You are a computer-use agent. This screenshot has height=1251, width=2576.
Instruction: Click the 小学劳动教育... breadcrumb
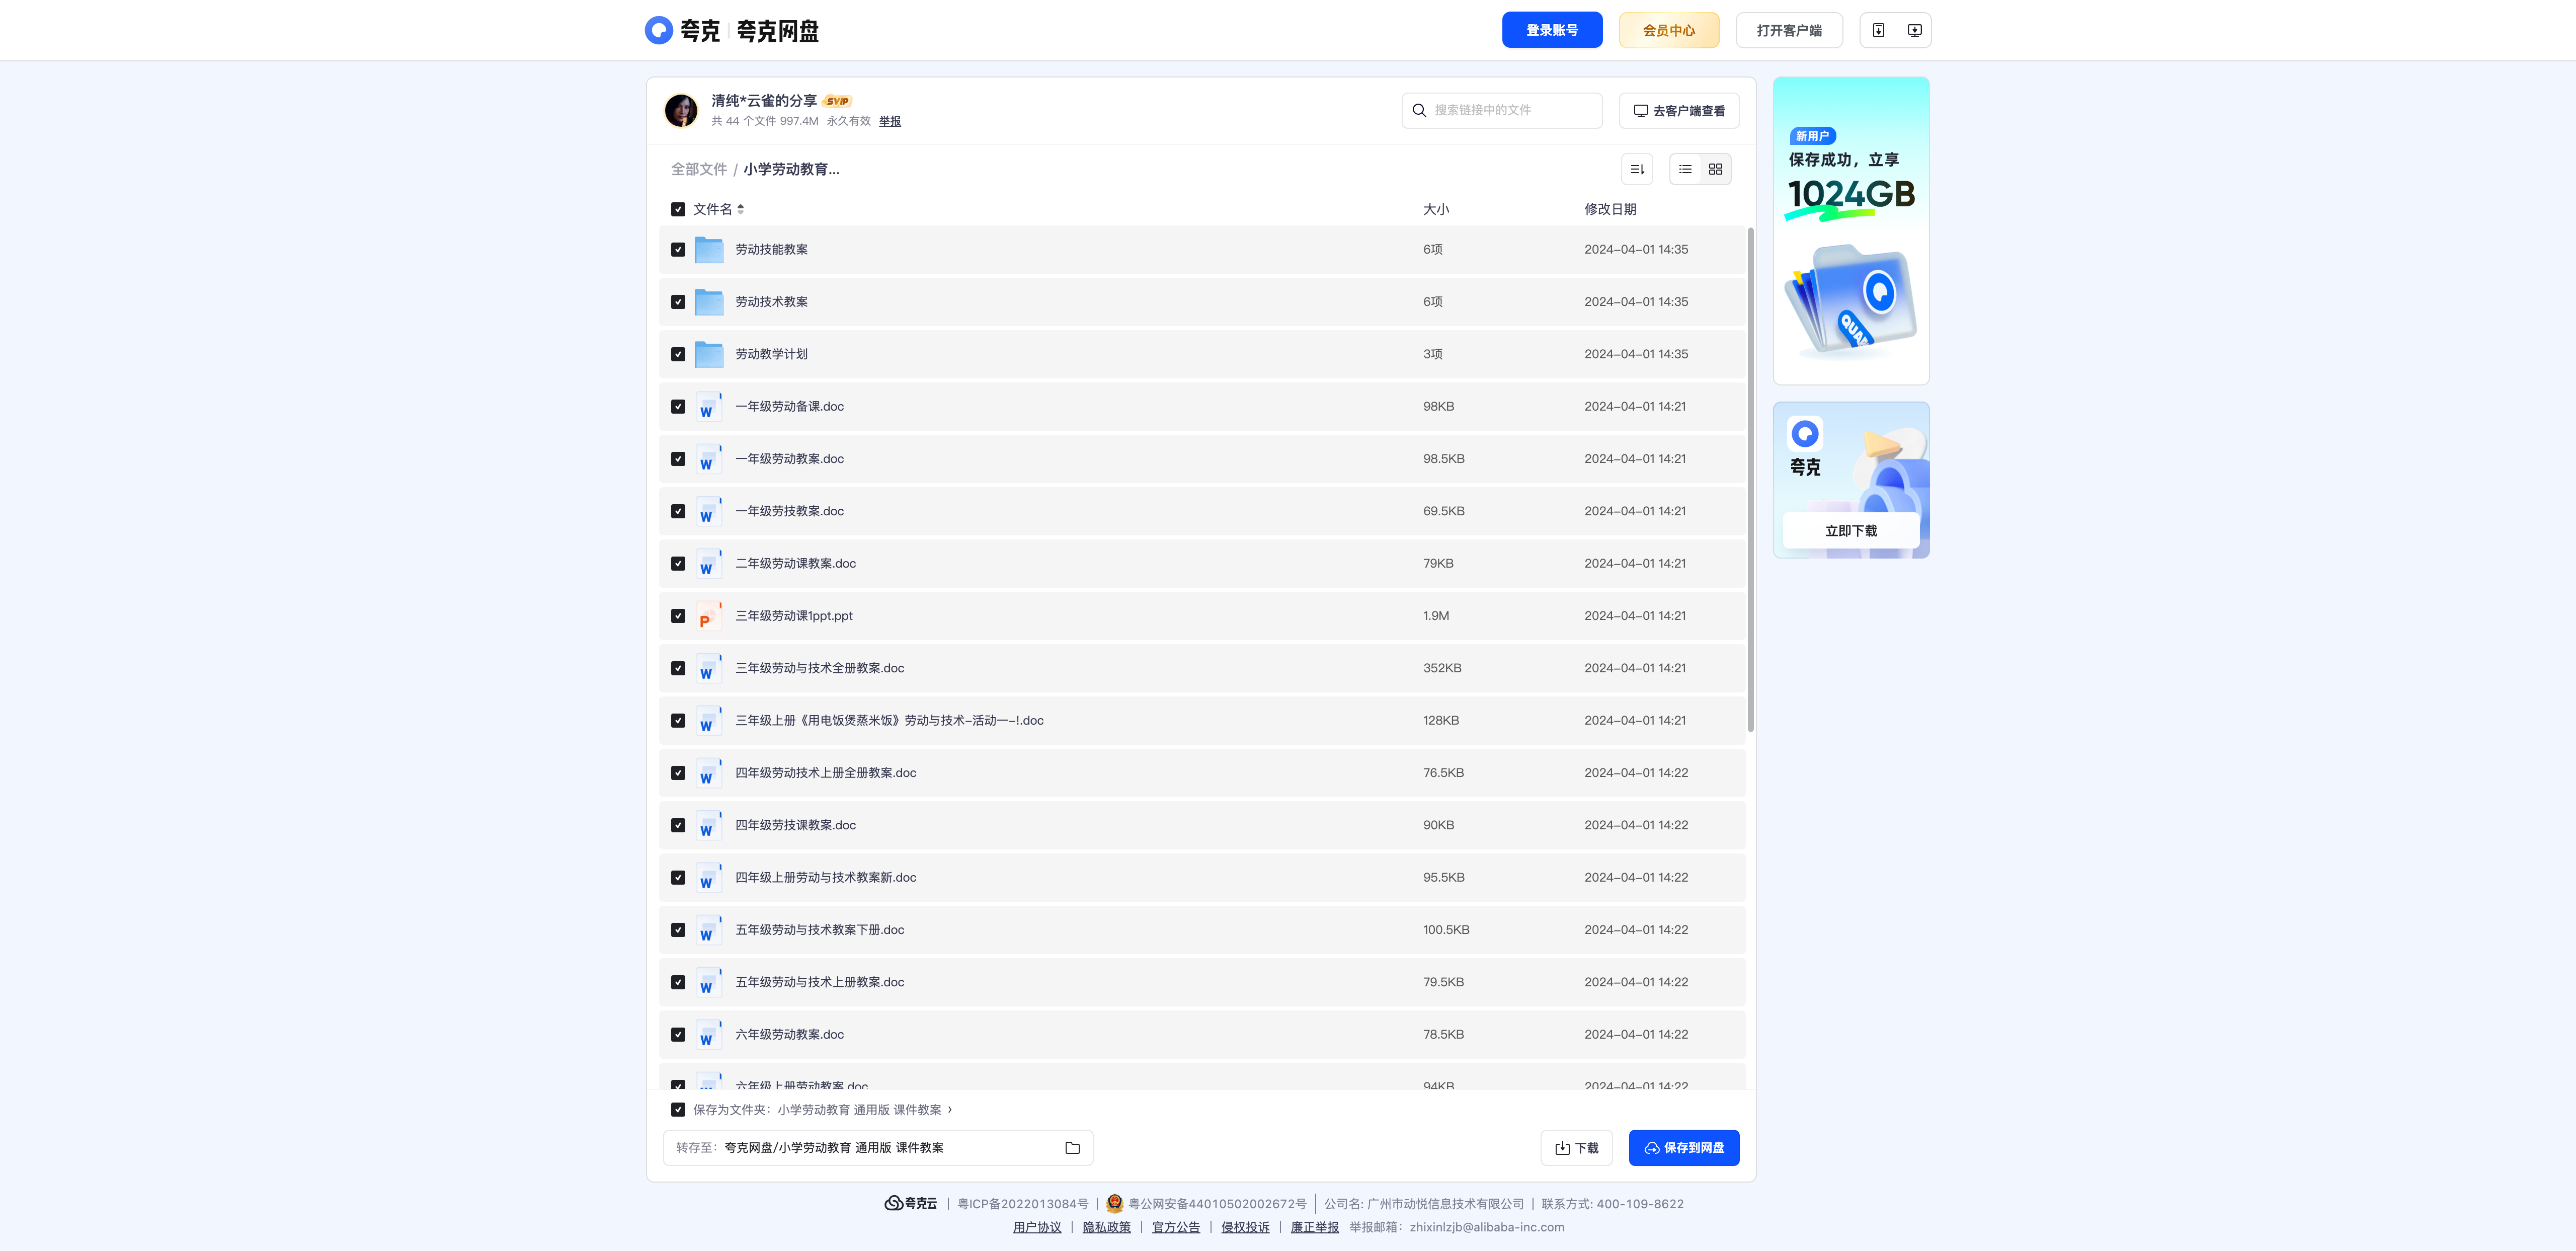click(791, 169)
